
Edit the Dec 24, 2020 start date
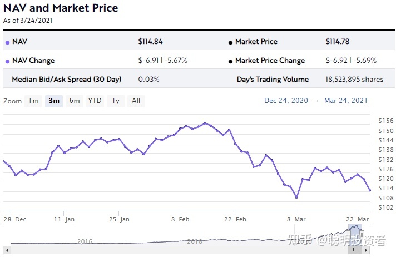tap(286, 101)
